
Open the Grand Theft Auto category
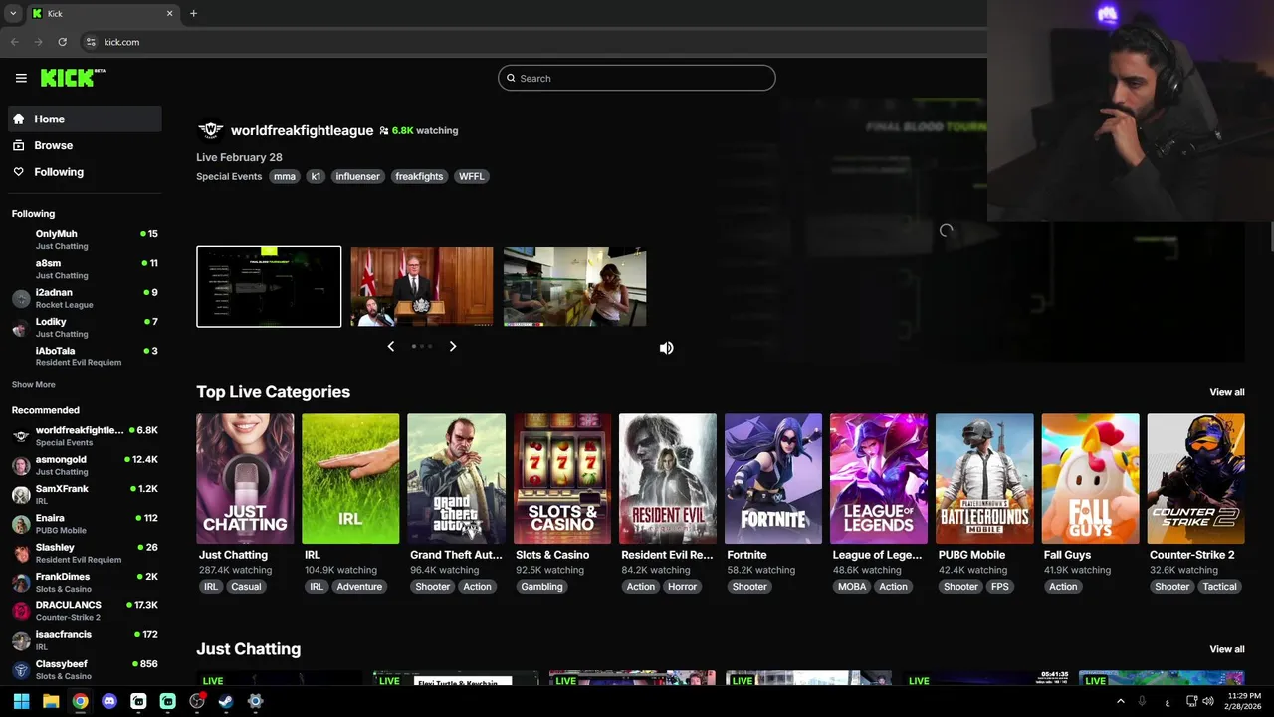point(456,478)
